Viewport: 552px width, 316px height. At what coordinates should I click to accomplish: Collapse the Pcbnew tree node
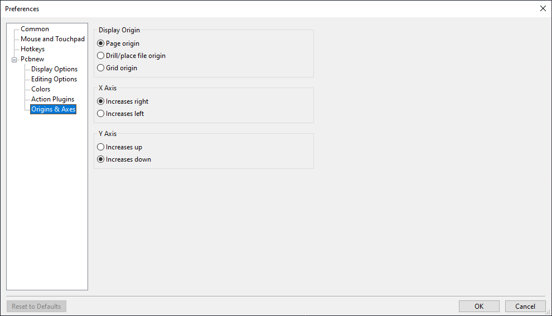[x=14, y=60]
